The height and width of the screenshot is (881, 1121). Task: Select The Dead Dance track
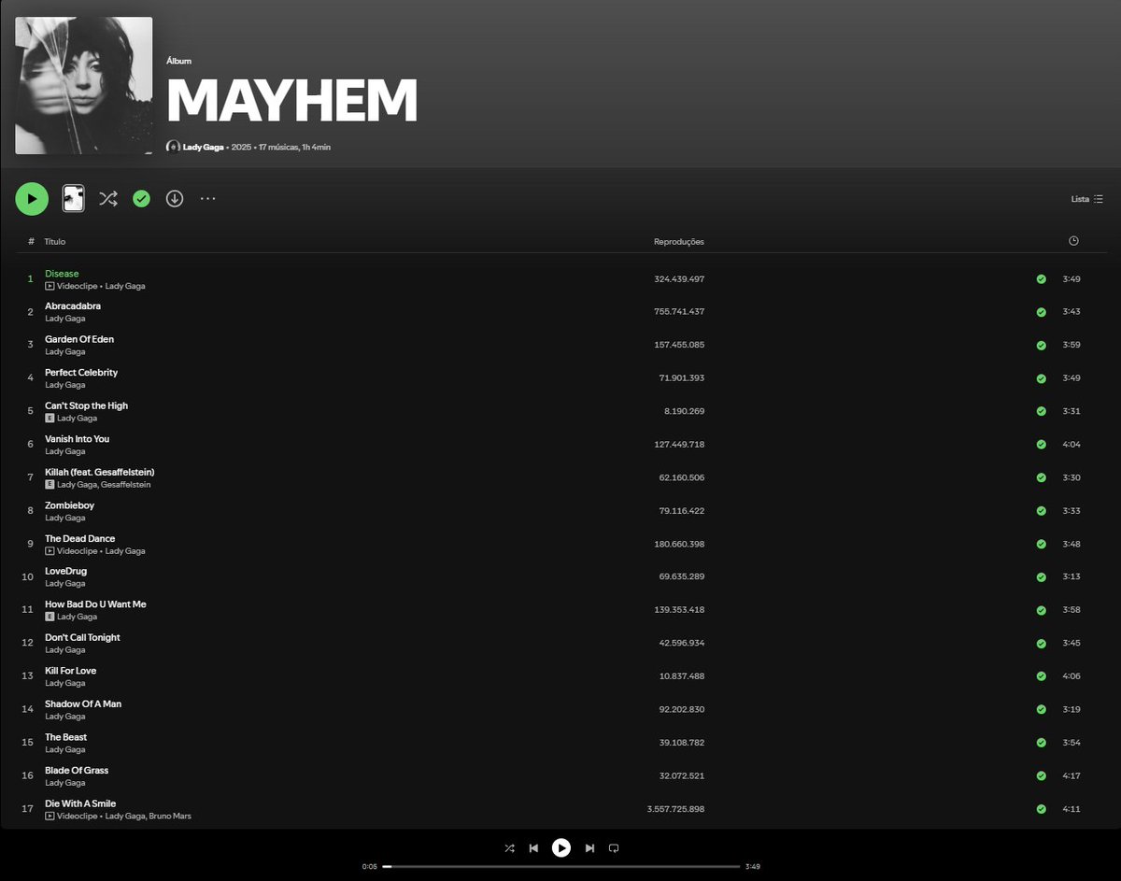(x=80, y=538)
